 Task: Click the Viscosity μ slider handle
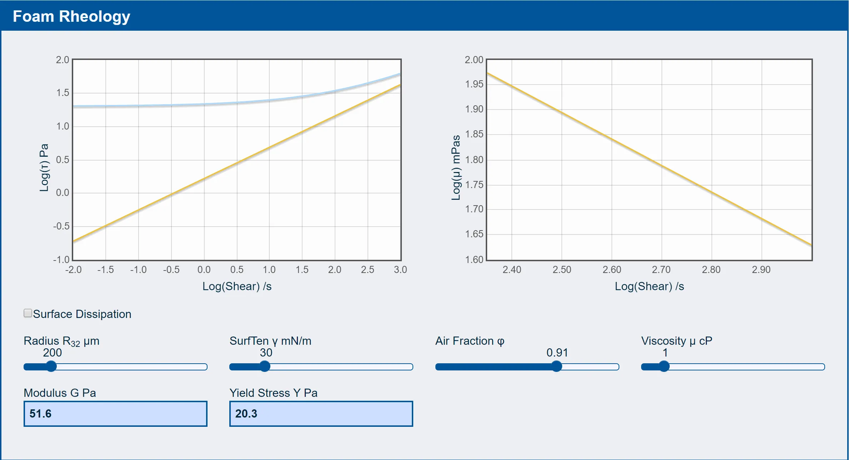664,367
